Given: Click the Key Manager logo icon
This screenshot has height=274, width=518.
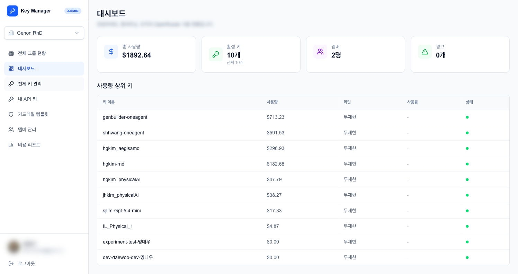Looking at the screenshot, I should pyautogui.click(x=12, y=11).
